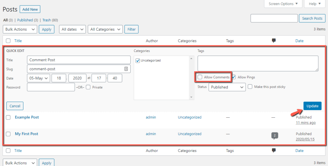The image size is (328, 166).
Task: Click Categories list scrollbar down arrow
Action: click(x=191, y=97)
